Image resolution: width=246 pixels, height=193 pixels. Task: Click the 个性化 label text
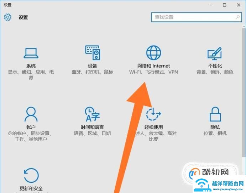215,66
